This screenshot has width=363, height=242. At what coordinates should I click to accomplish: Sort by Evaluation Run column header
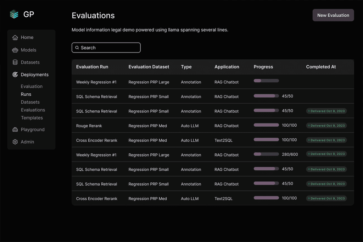click(92, 67)
